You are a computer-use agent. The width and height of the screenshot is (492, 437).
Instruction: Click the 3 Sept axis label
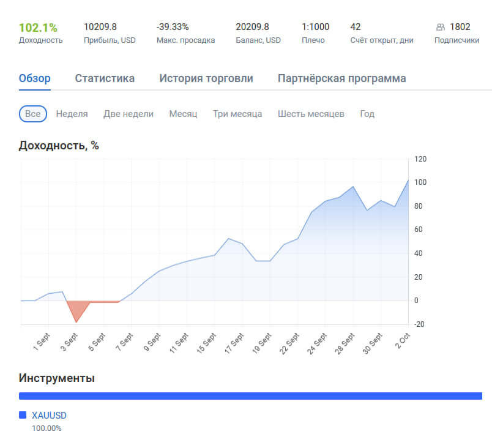click(69, 342)
